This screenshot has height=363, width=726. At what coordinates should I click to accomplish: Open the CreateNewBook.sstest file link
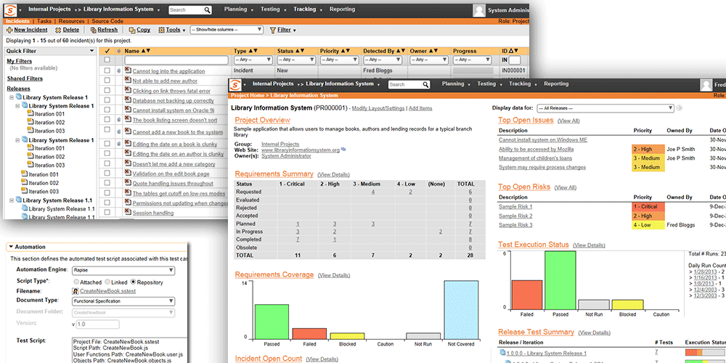(x=108, y=291)
